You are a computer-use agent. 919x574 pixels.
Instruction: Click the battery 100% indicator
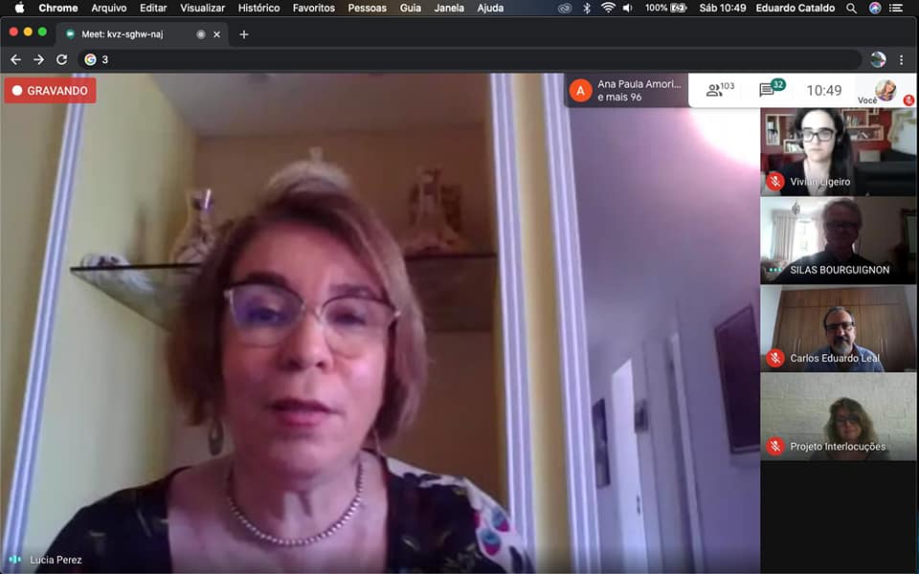(x=666, y=8)
